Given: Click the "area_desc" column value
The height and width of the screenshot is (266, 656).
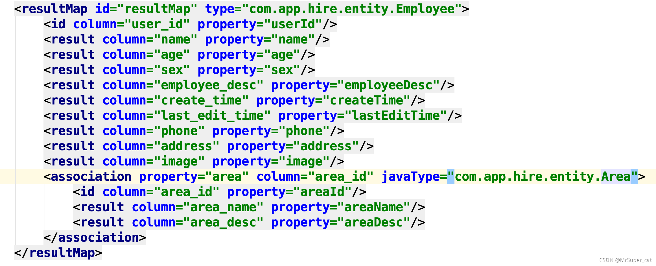Looking at the screenshot, I should pos(223,223).
